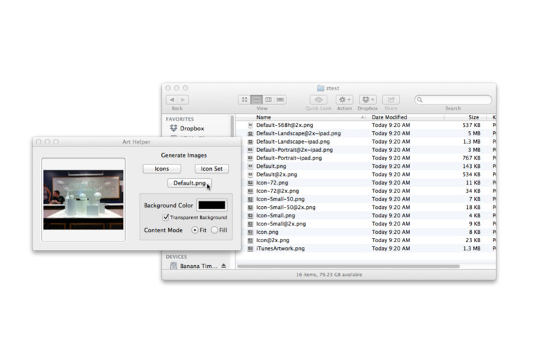Select the Fill content mode
Screen dimensions: 556x347
tap(215, 230)
